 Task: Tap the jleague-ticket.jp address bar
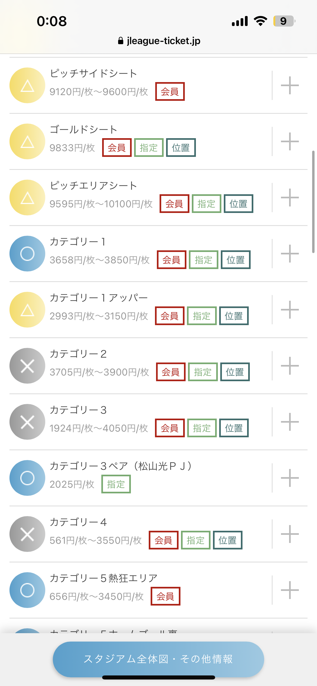click(x=159, y=41)
